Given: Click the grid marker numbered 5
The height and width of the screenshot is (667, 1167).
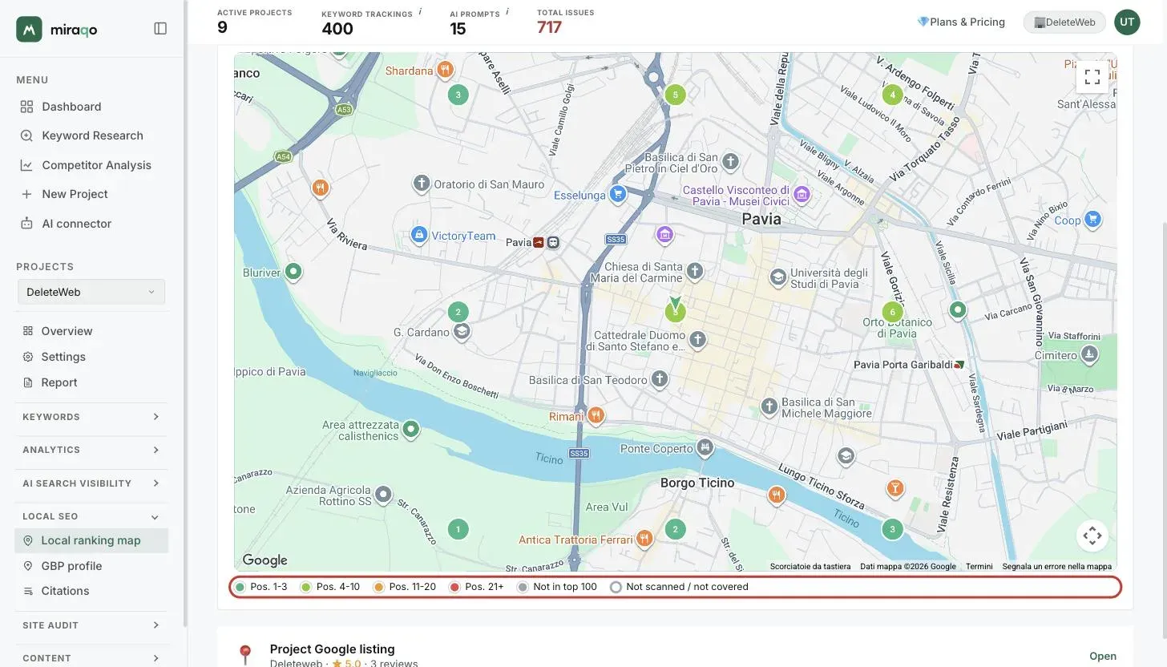Looking at the screenshot, I should (x=675, y=95).
